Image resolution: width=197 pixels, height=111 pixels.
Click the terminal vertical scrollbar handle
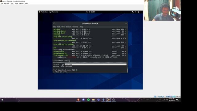127,71
